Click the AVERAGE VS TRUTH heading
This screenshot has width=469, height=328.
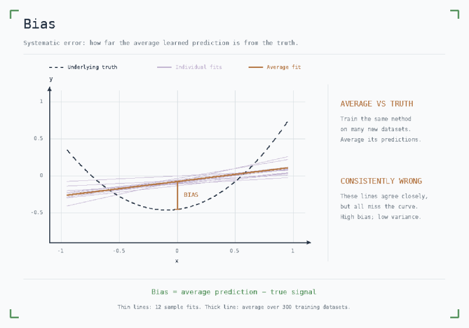[376, 104]
